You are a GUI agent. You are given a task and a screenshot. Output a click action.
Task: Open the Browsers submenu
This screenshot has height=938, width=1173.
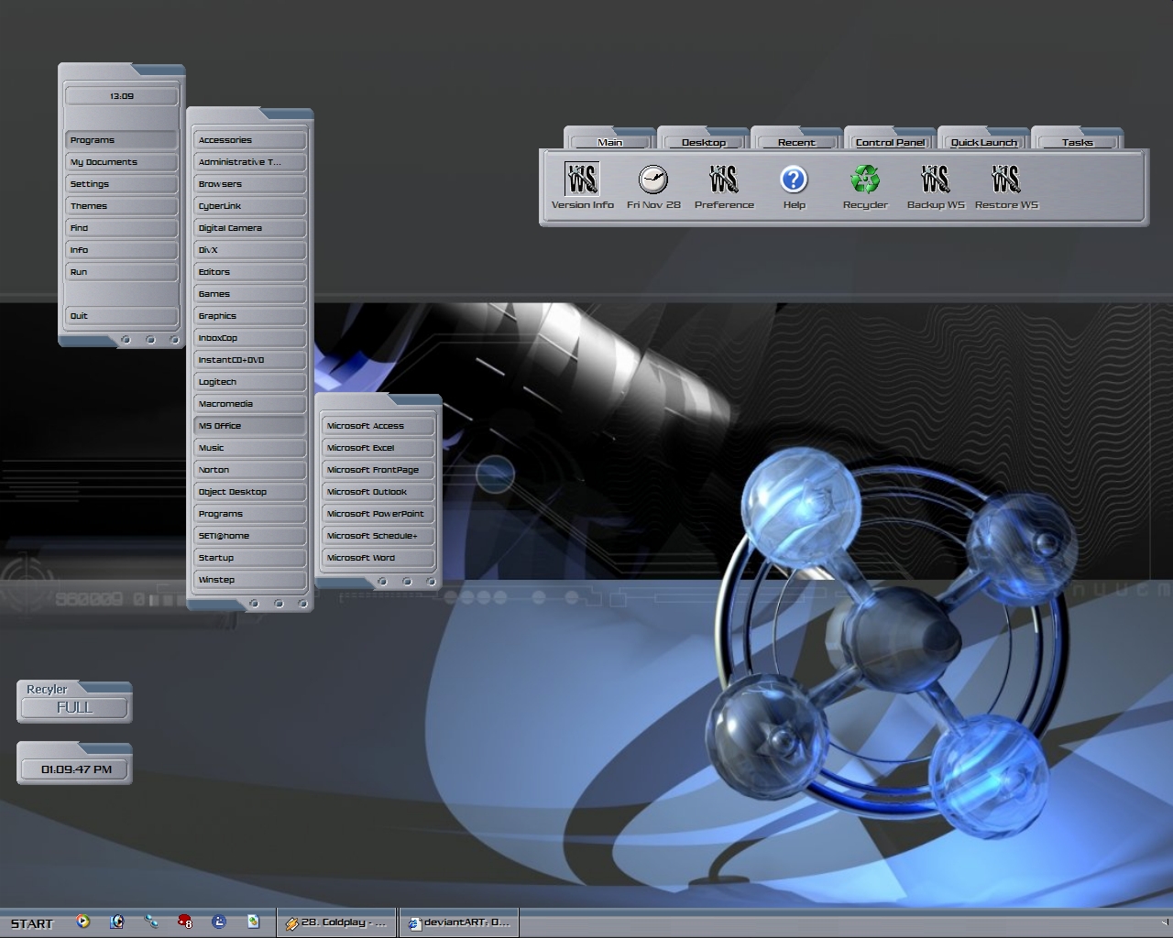click(x=250, y=184)
